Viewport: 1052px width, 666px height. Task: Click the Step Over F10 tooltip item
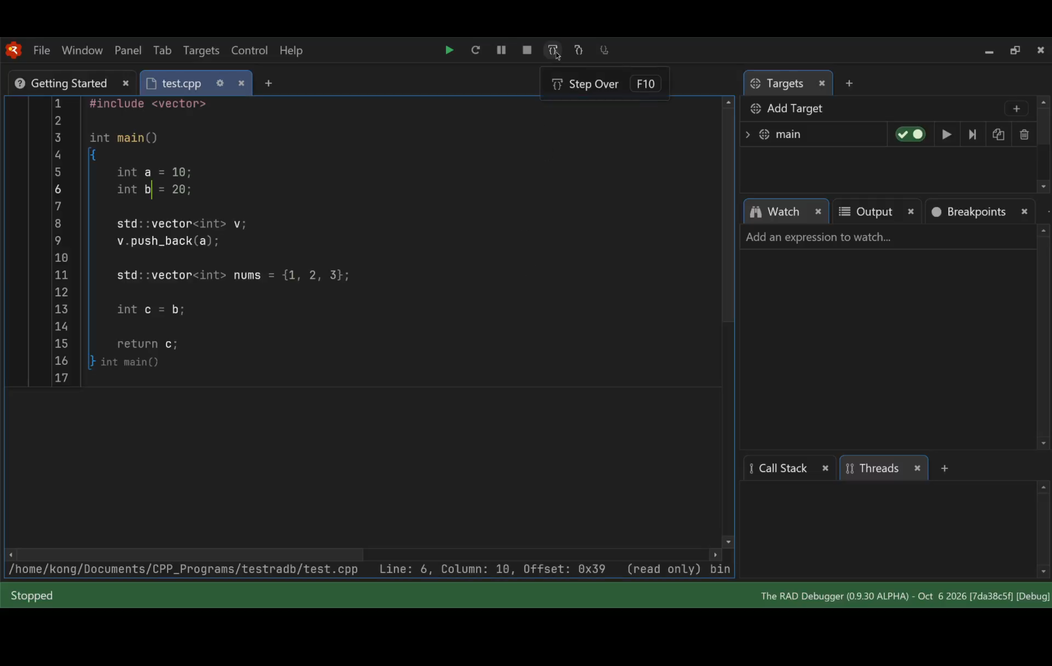coord(605,84)
